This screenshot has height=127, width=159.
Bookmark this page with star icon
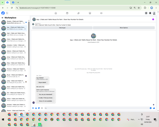139,8
